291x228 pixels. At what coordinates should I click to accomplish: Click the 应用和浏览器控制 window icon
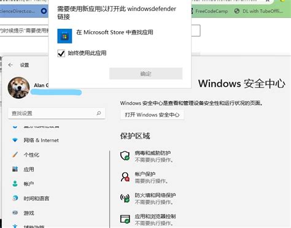click(x=125, y=219)
